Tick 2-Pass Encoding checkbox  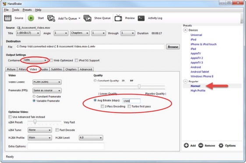click(102, 106)
